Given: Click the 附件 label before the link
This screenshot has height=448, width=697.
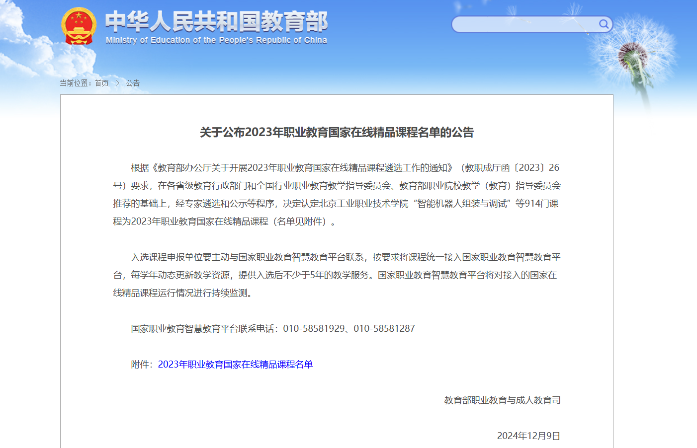Looking at the screenshot, I should point(141,365).
